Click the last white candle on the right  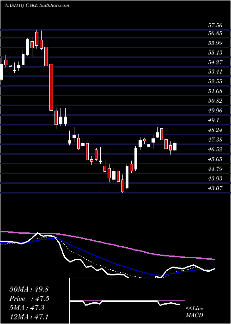[175, 146]
